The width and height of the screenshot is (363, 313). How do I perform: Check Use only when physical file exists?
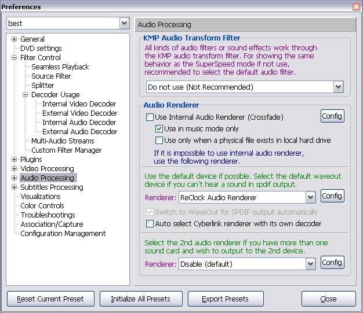tap(159, 141)
